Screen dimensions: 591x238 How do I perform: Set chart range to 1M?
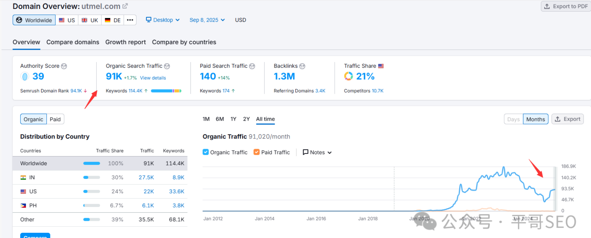coord(206,119)
